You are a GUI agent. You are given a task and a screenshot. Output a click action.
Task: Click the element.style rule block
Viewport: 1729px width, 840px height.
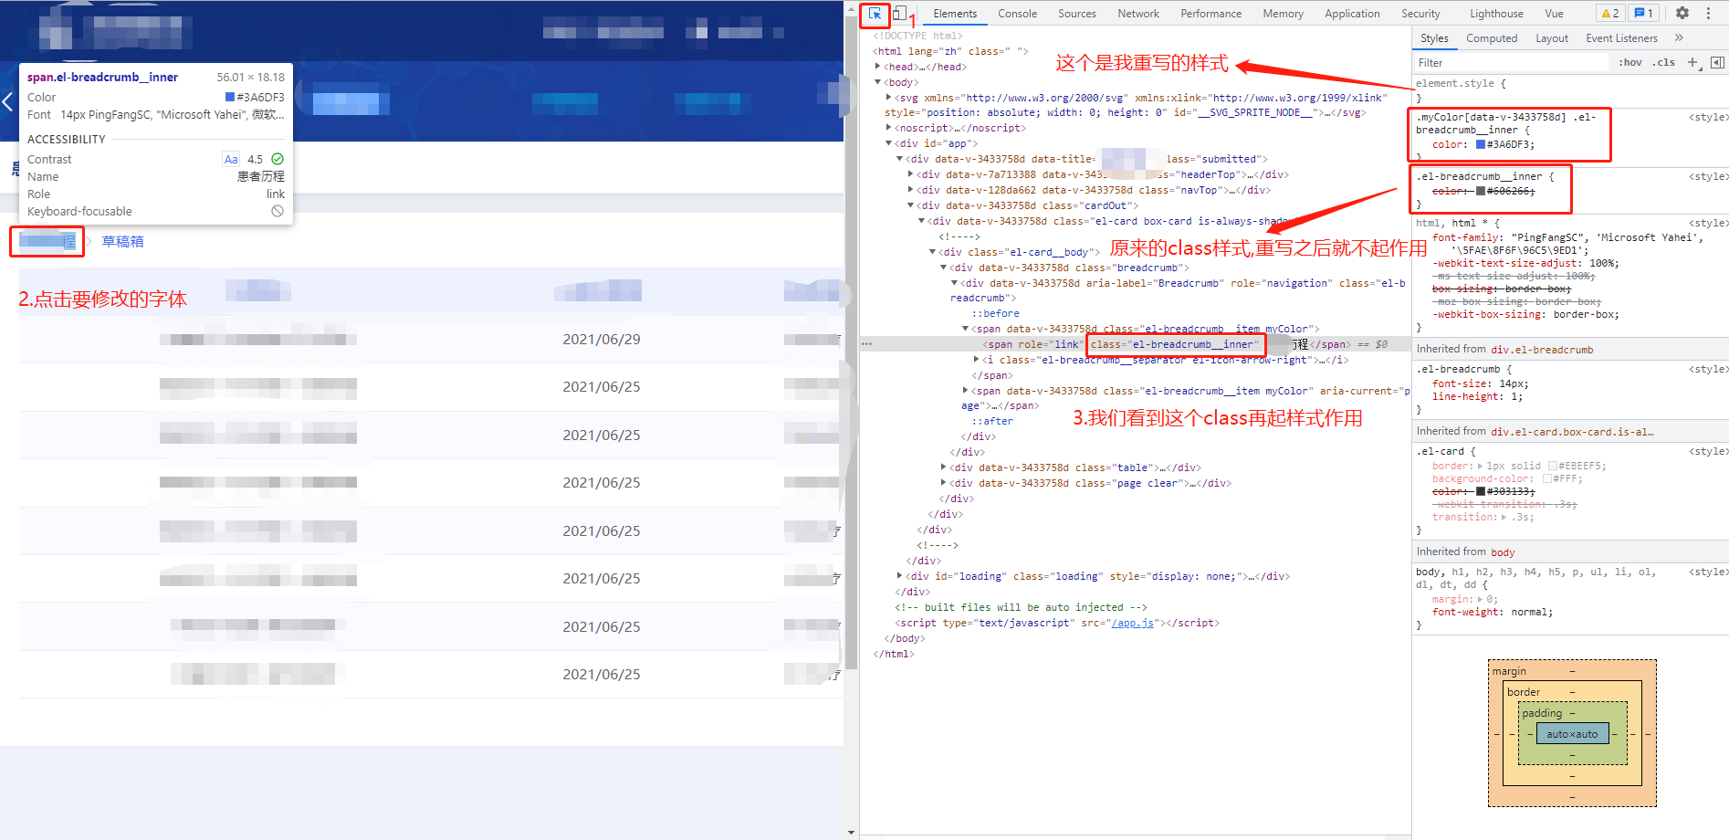coord(1570,89)
